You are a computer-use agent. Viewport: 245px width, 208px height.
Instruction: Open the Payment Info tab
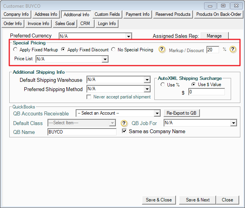click(x=137, y=14)
